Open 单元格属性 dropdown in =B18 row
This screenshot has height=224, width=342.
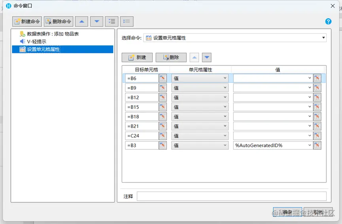tap(200, 117)
